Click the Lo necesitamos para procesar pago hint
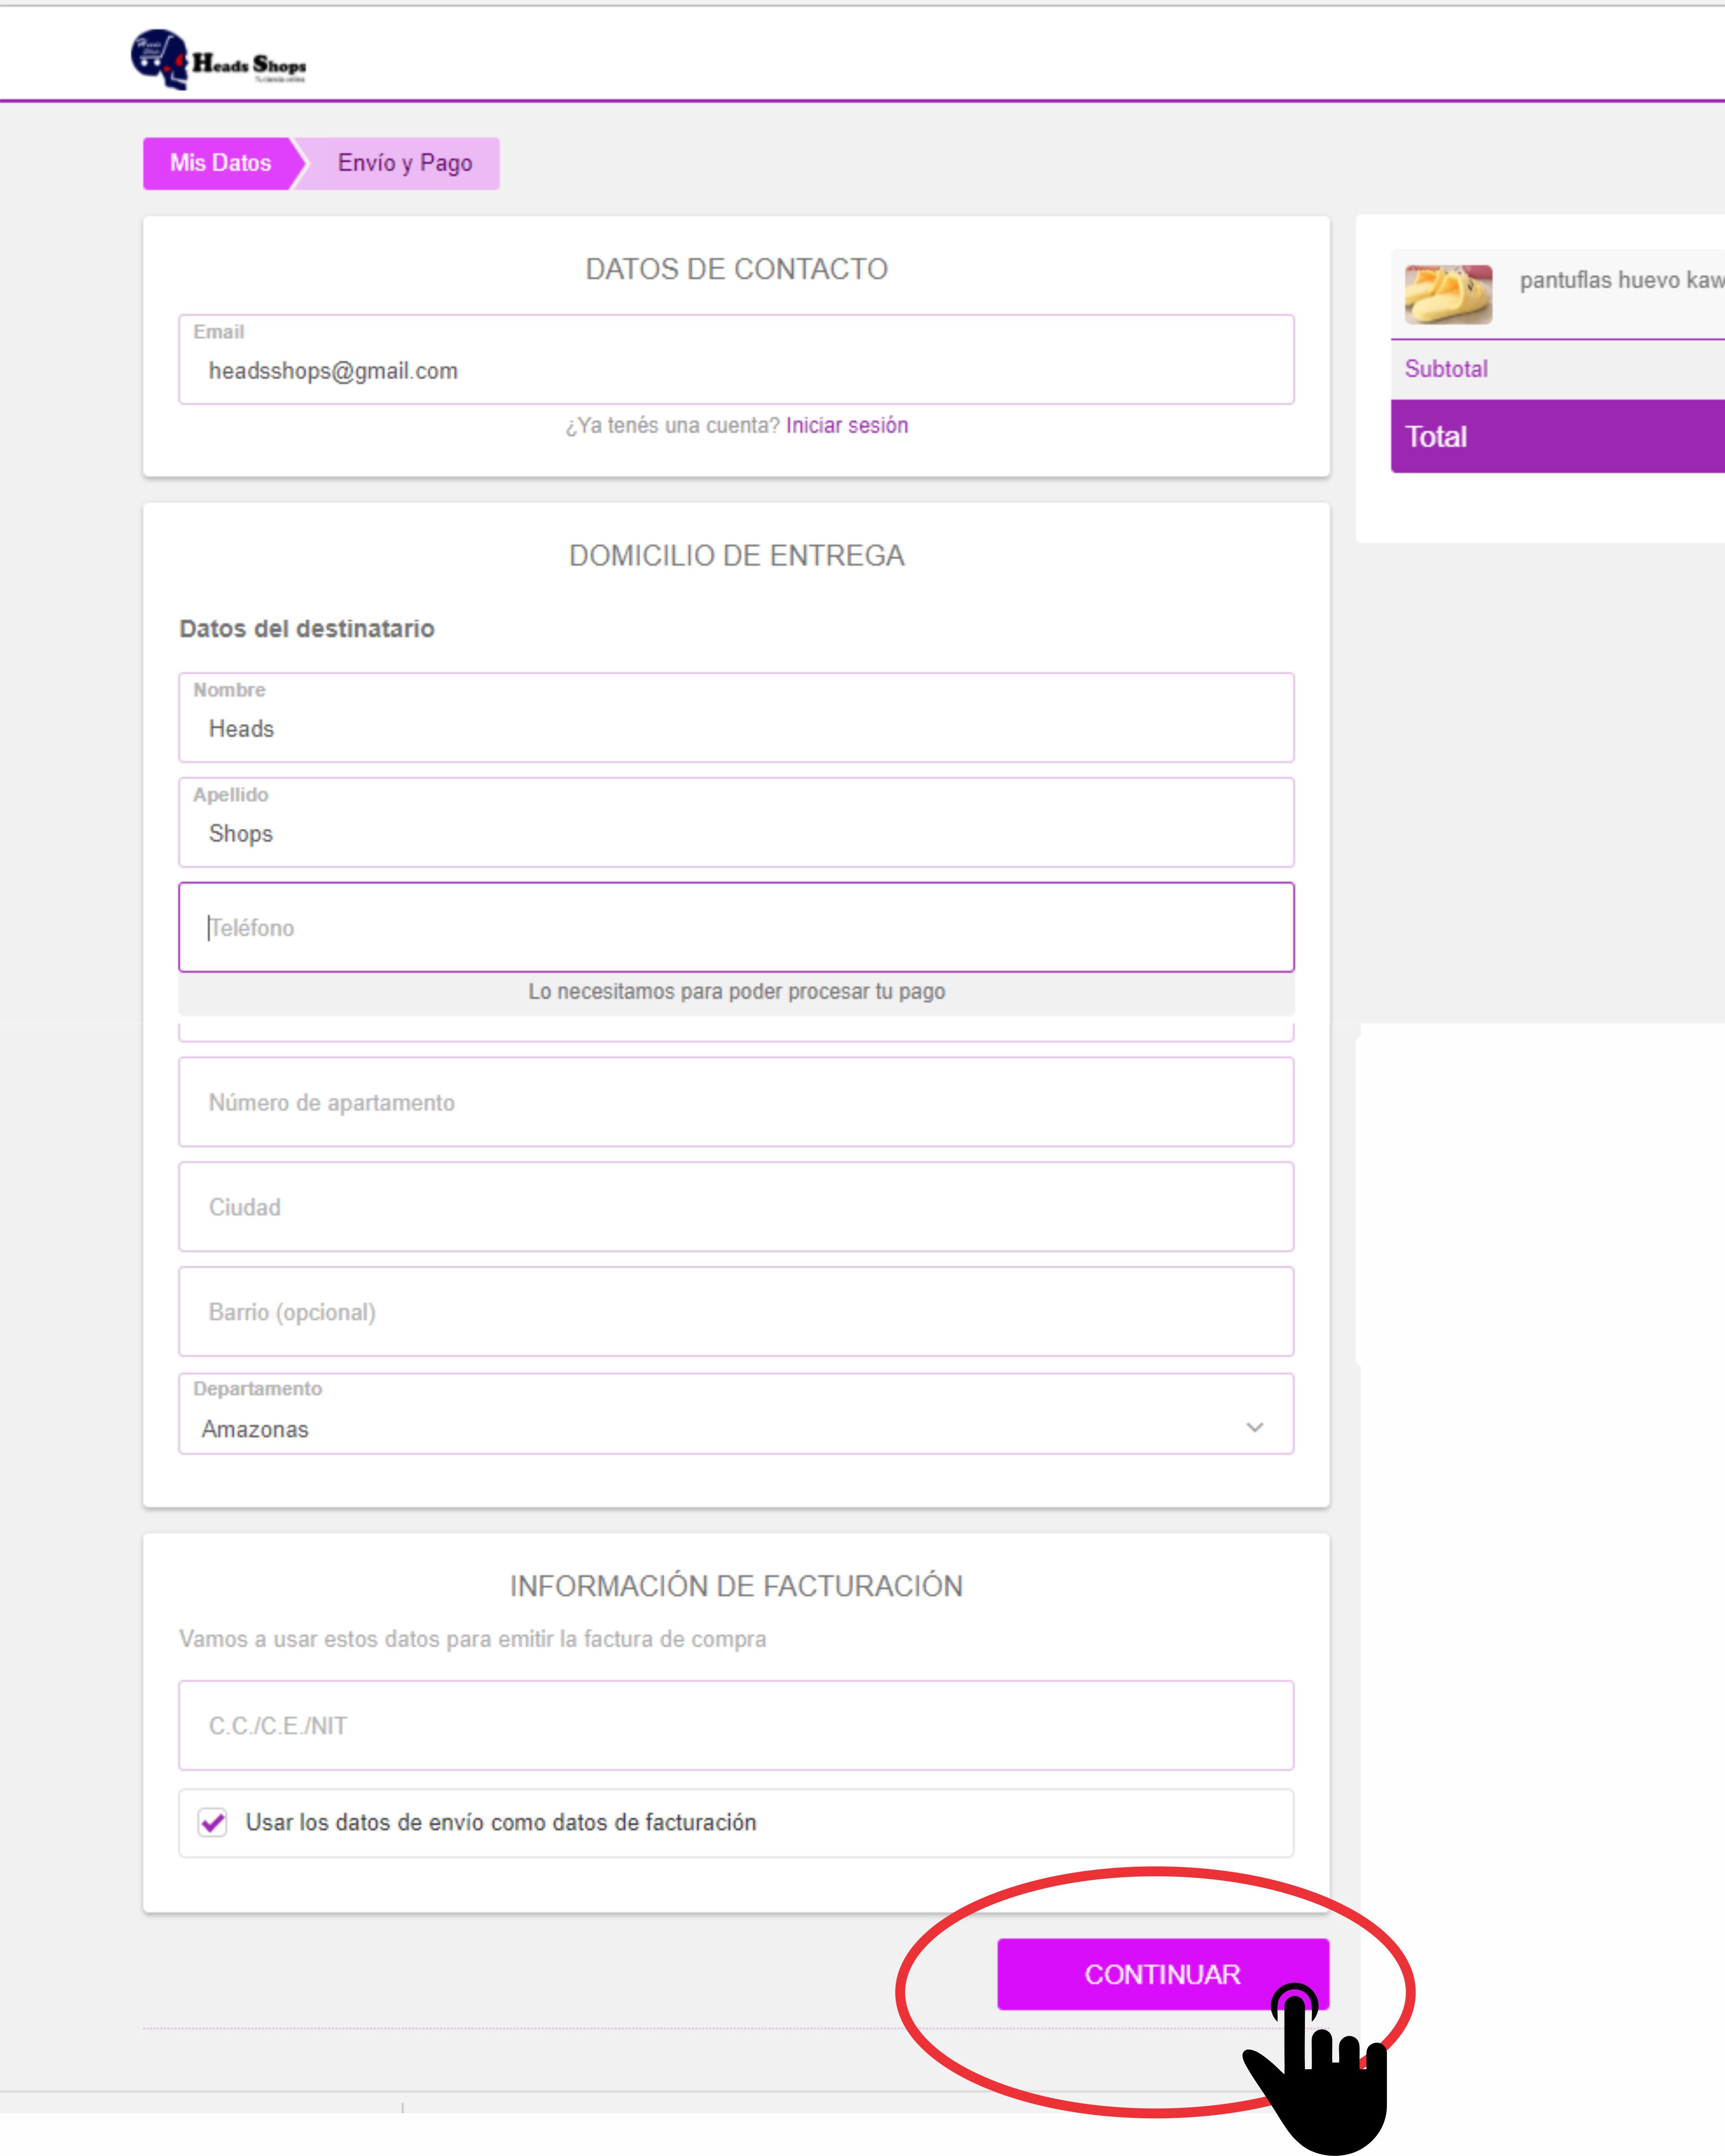Screen dimensions: 1725x2156 (x=737, y=992)
